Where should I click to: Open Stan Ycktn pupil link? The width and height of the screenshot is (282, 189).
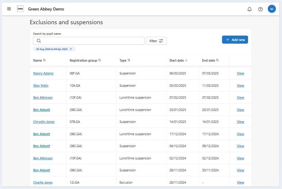(x=41, y=86)
